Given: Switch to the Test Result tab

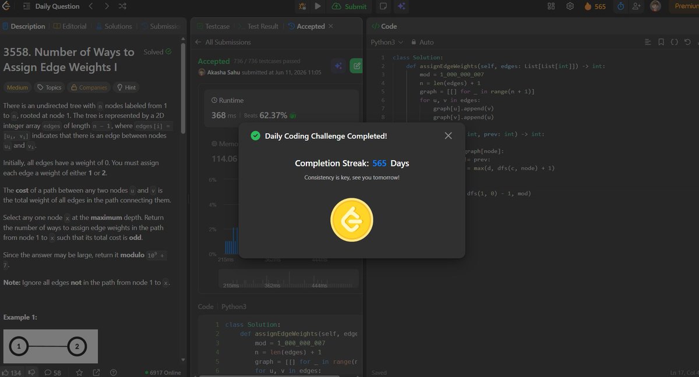Looking at the screenshot, I should pos(259,26).
